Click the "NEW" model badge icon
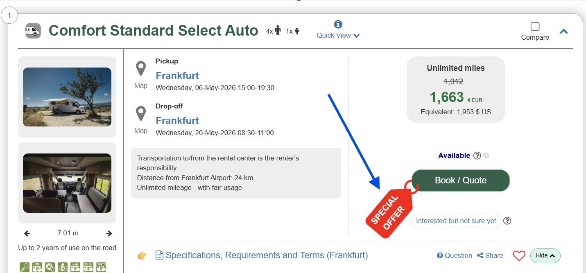The width and height of the screenshot is (586, 273). (100, 267)
